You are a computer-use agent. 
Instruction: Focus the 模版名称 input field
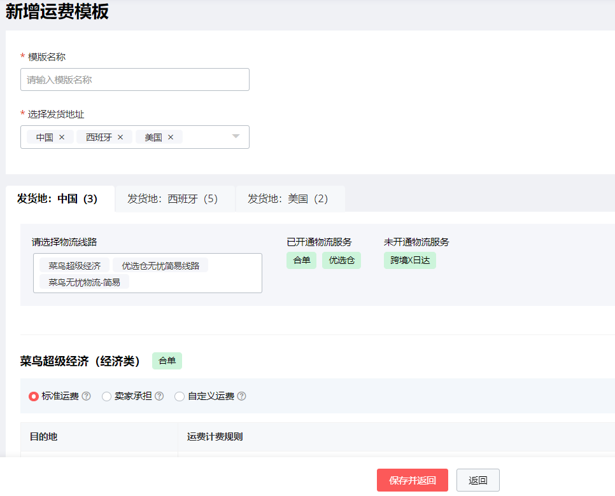click(x=134, y=79)
